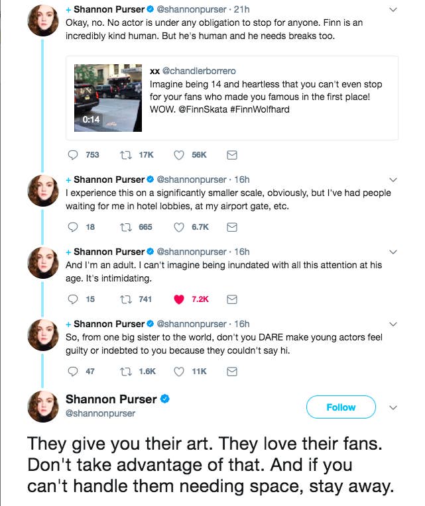Expand options chevron on the intimidating tweet
425x506 pixels.
[x=393, y=252]
